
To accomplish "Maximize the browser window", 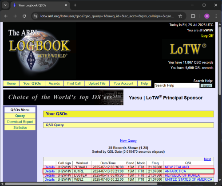I will [x=204, y=5].
